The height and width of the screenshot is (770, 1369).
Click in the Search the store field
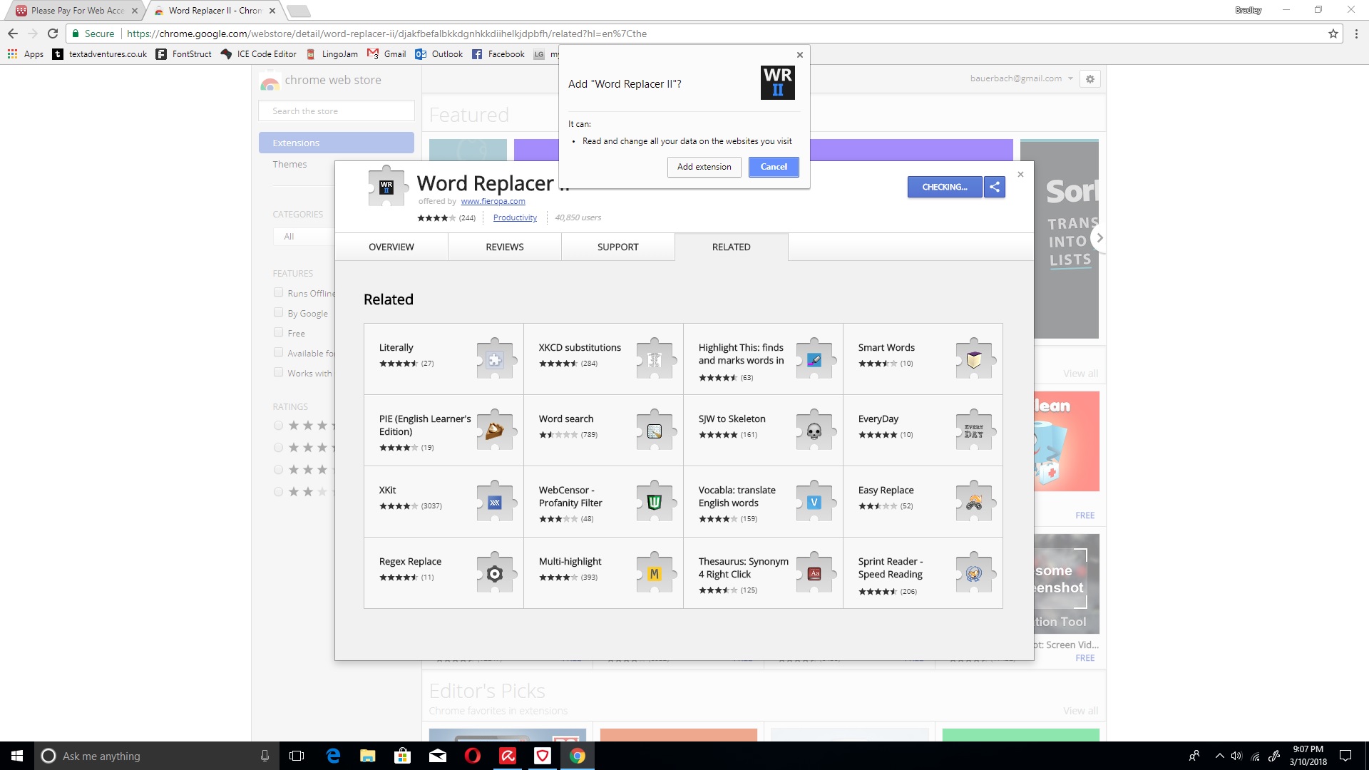(x=336, y=111)
